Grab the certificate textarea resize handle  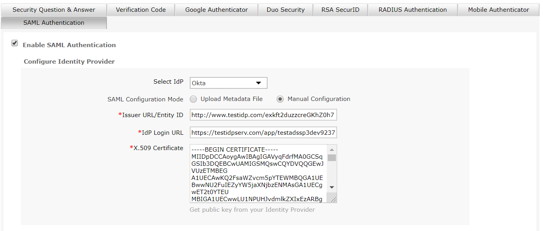pyautogui.click(x=334, y=200)
